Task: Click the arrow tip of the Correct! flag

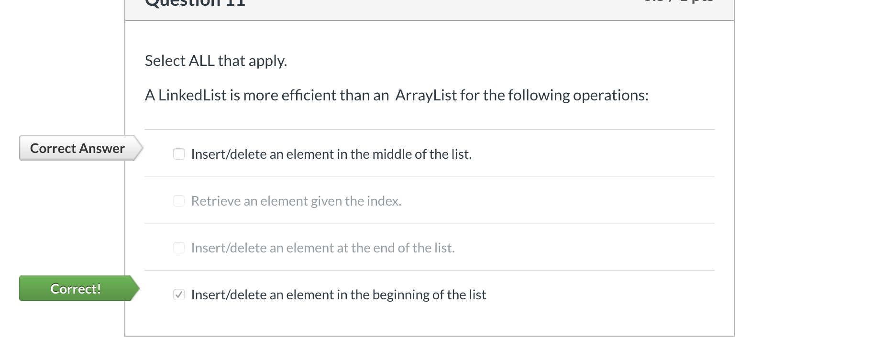Action: (136, 289)
